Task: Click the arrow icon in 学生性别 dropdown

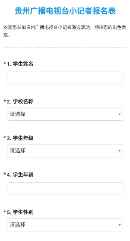Action: click(120, 225)
